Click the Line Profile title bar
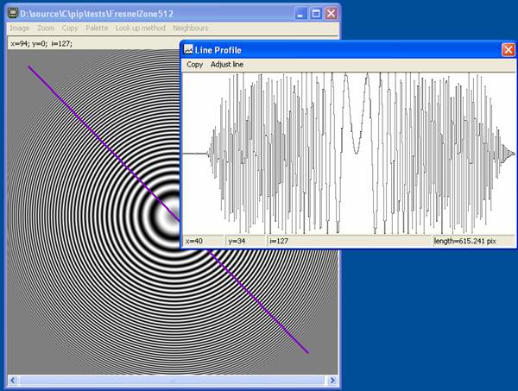Viewport: 518px width, 391px height. coord(349,50)
